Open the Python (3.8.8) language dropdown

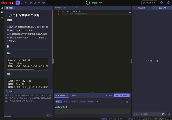point(66,8)
